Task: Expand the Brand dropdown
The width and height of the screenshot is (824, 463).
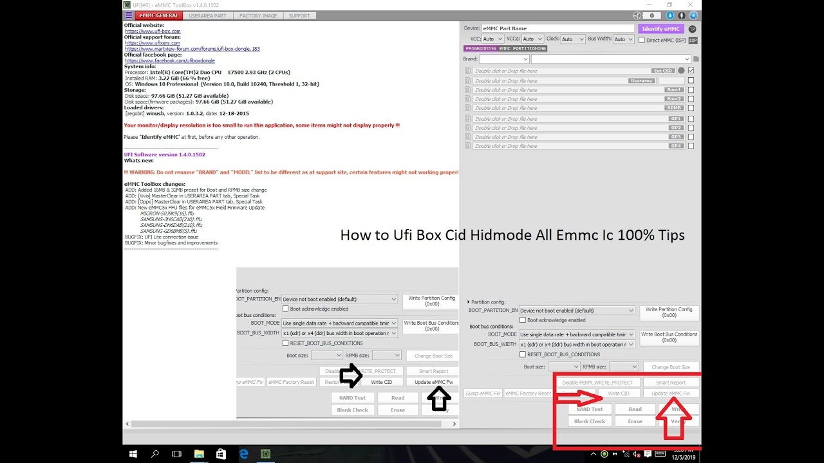Action: (x=504, y=59)
